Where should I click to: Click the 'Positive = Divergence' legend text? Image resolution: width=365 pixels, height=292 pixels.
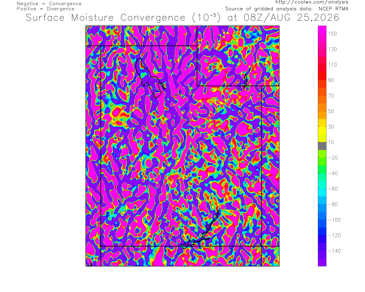(46, 9)
